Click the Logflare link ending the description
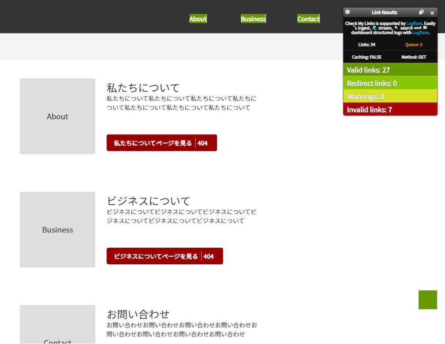Screen dimensions: 445x344 420,33
